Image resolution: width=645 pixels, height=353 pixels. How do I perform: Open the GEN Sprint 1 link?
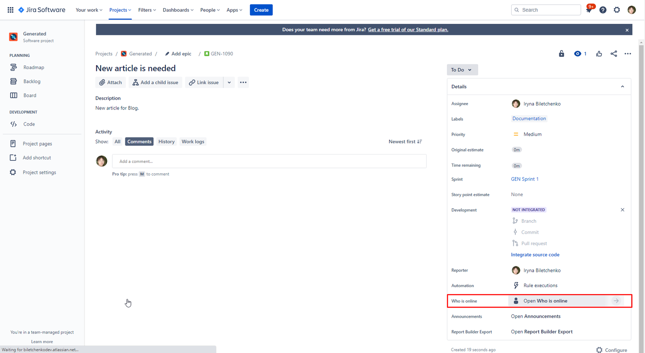pos(525,179)
